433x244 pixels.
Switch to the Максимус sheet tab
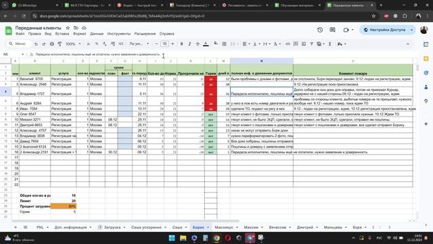pyautogui.click(x=224, y=227)
